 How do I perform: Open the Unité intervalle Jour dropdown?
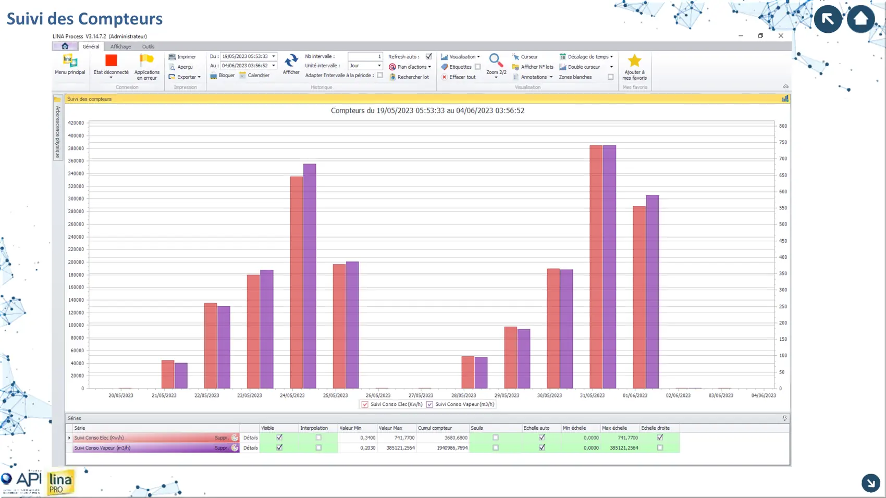[x=379, y=66]
